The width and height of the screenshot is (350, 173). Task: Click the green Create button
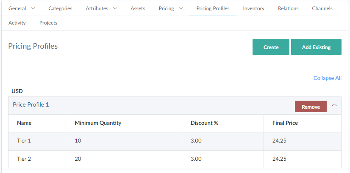pos(271,47)
